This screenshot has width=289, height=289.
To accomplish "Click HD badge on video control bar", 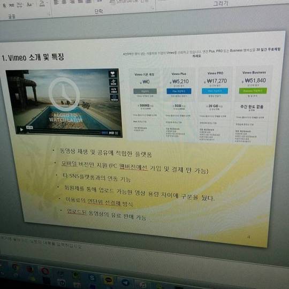I will tap(111, 133).
